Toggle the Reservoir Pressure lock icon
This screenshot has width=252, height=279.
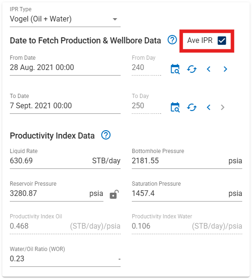coord(114,194)
